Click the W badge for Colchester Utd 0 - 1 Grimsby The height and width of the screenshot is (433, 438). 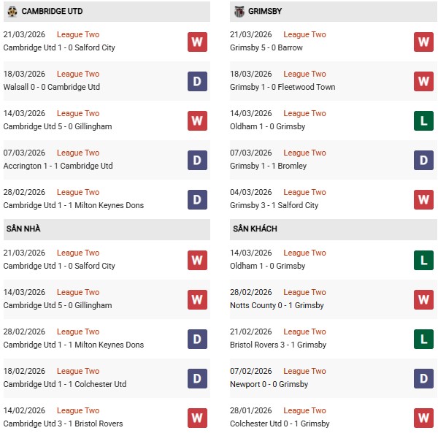[x=424, y=418]
